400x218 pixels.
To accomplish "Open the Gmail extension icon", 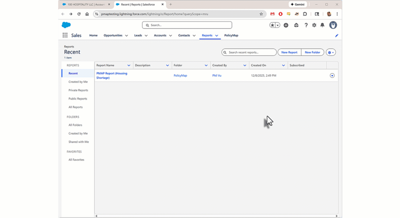I will pos(273,14).
